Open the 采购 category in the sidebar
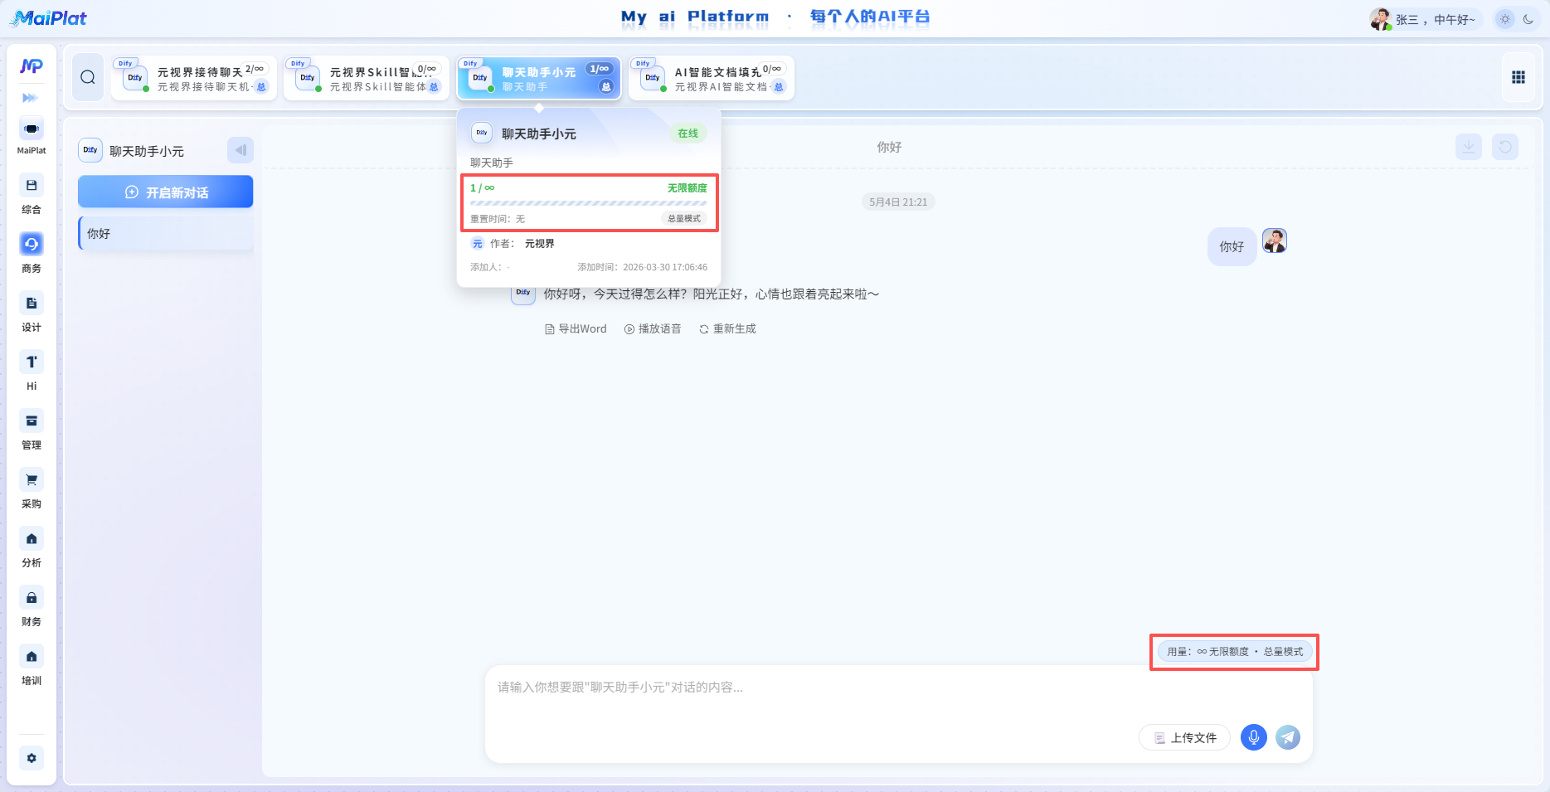The width and height of the screenshot is (1550, 792). (32, 489)
